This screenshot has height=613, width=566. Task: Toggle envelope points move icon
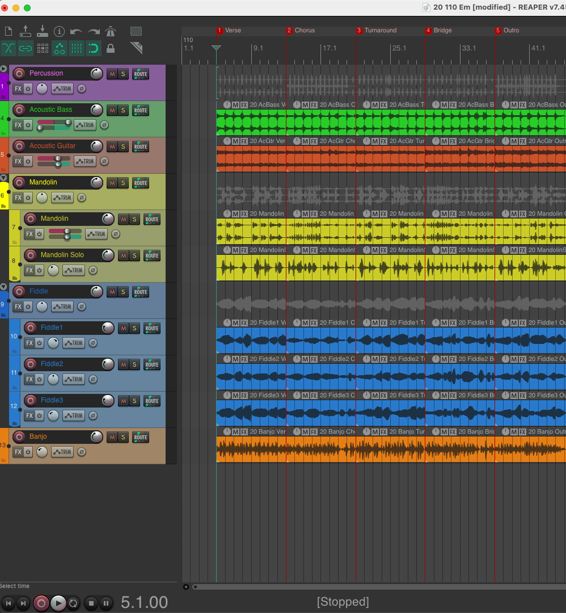point(60,48)
